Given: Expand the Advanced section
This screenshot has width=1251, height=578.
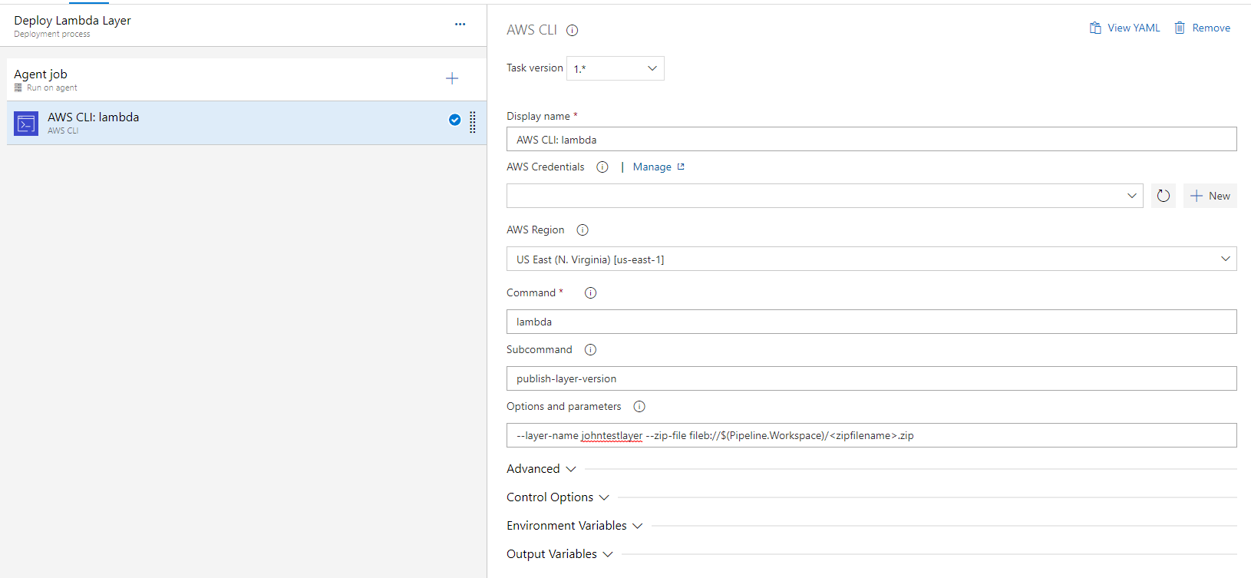Looking at the screenshot, I should click(x=541, y=469).
